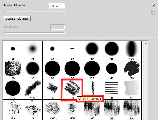Click the Master Diameter slider handle
Viewport: 158px width, 120px height.
click(x=31, y=11)
